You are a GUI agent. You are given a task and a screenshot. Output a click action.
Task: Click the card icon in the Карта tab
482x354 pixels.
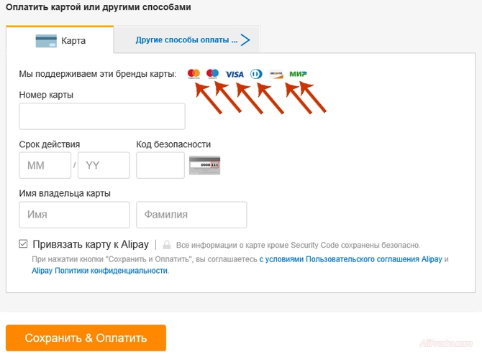click(x=46, y=41)
